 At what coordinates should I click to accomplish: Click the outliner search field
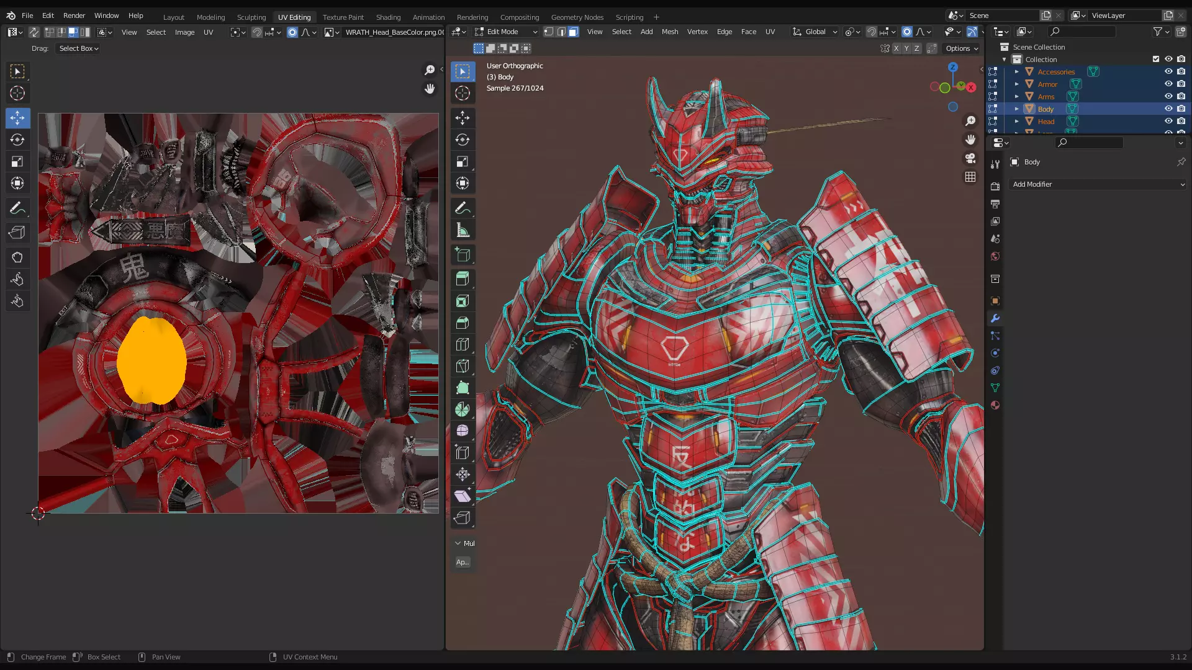pos(1081,32)
